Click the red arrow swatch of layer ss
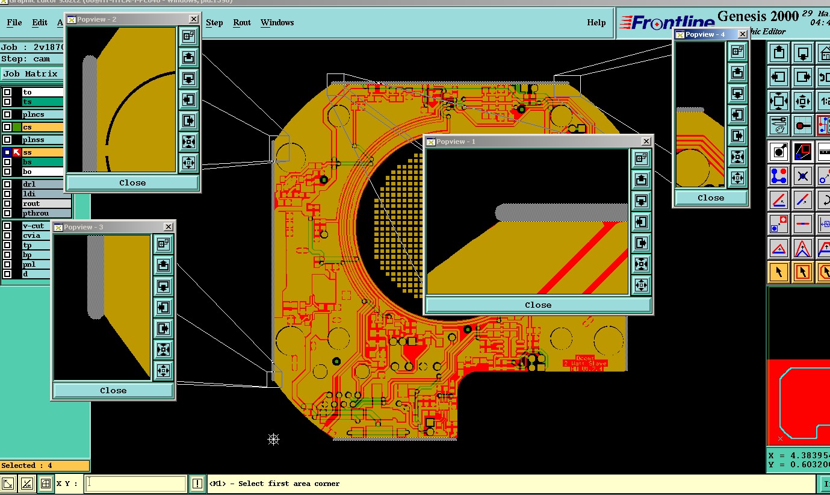 17,152
